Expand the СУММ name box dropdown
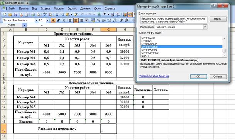 [24, 25]
